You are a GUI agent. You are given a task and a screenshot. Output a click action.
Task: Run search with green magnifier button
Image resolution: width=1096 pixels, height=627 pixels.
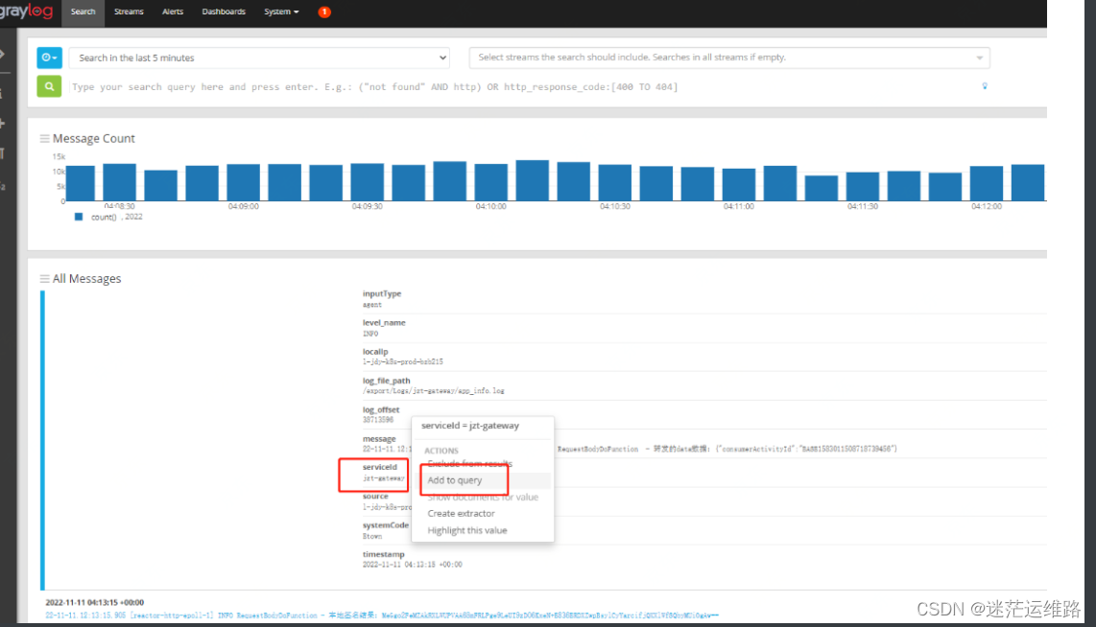(49, 86)
